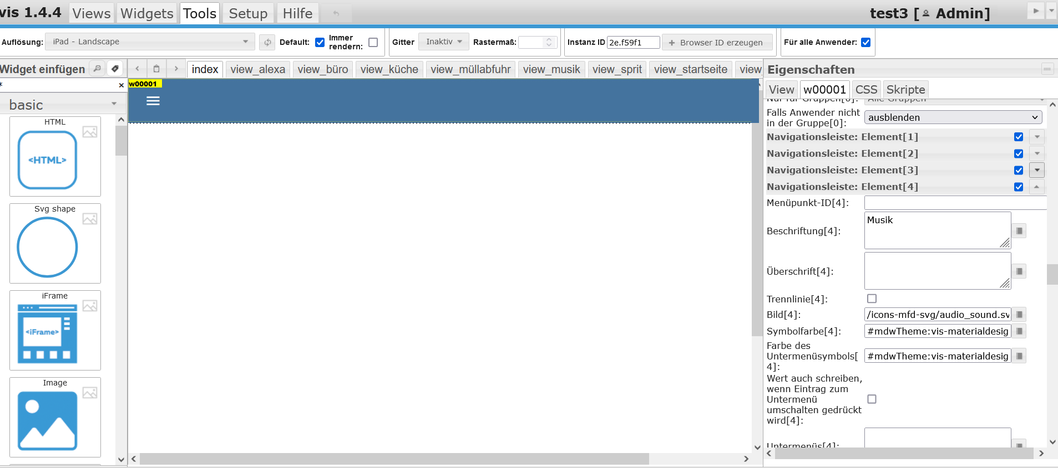Clear the widget filter with the x icon
Viewport: 1058px width, 468px height.
click(122, 85)
